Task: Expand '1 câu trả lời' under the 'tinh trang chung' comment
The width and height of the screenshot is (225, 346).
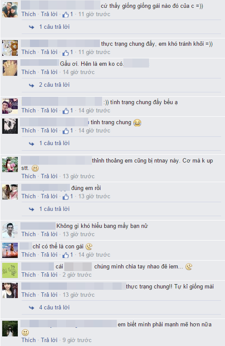Action: (x=54, y=143)
